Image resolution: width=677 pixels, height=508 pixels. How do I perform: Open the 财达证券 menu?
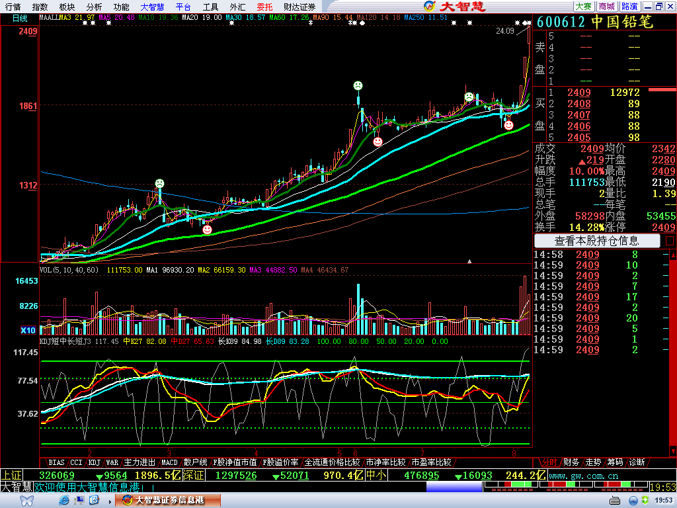(299, 7)
